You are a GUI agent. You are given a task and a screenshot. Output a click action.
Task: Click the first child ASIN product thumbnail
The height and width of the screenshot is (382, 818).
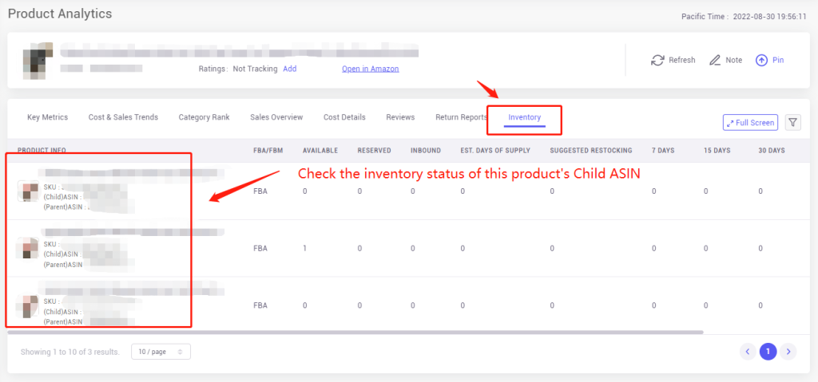28,191
